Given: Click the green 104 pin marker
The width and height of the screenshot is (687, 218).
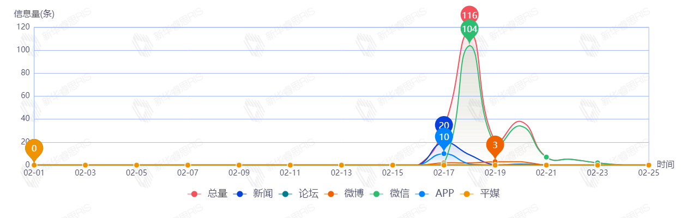Looking at the screenshot, I should pyautogui.click(x=469, y=29).
